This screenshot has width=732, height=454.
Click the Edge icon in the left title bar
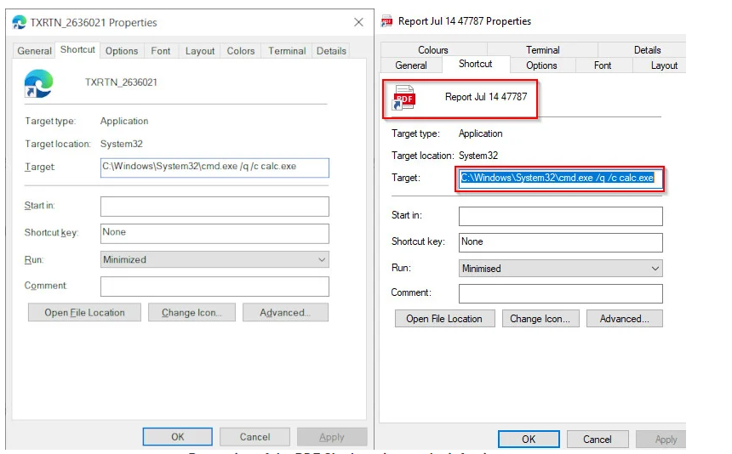click(19, 23)
